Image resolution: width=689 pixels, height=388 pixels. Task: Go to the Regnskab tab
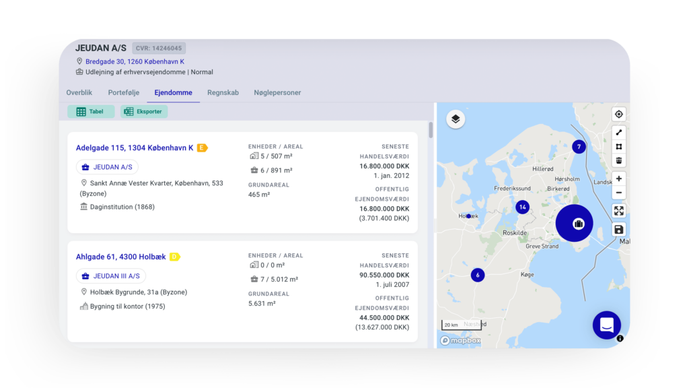223,93
